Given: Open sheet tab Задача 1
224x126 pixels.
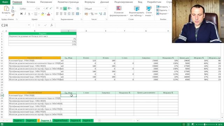Looking at the screenshot, I should 19,120.
